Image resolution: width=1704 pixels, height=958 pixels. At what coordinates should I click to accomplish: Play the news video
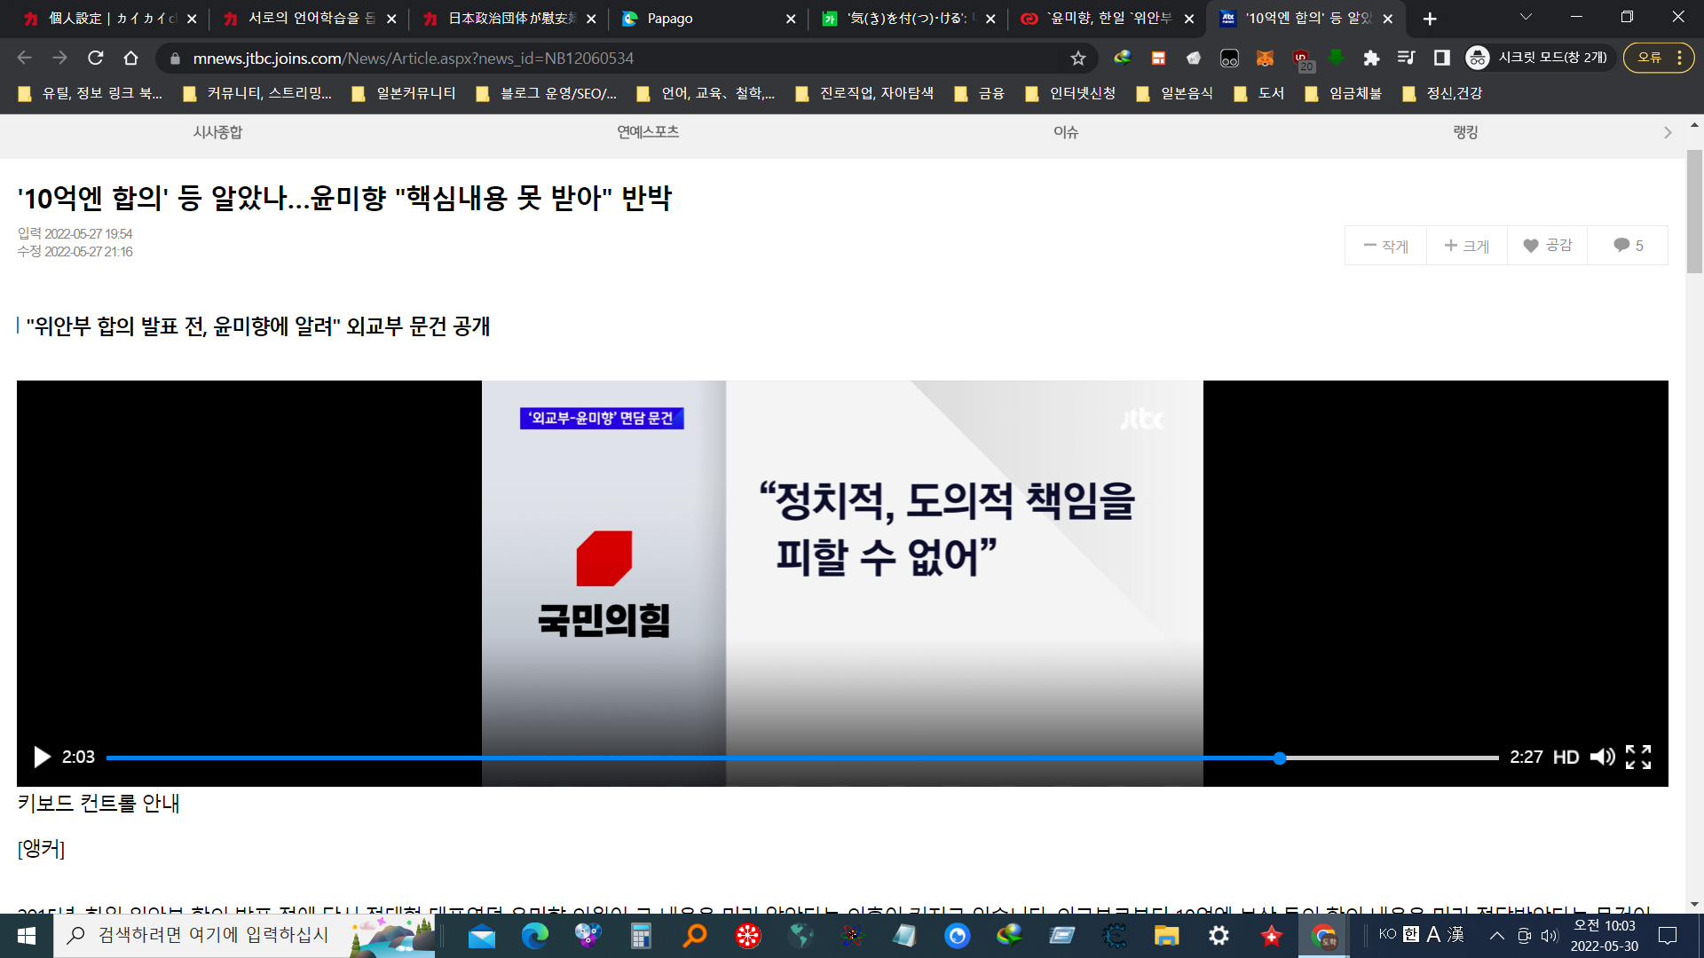41,757
